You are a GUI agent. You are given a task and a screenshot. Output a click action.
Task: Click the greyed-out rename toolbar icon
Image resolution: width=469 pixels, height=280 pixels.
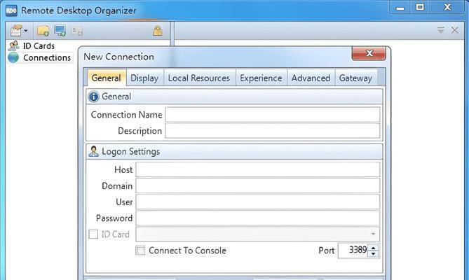77,31
